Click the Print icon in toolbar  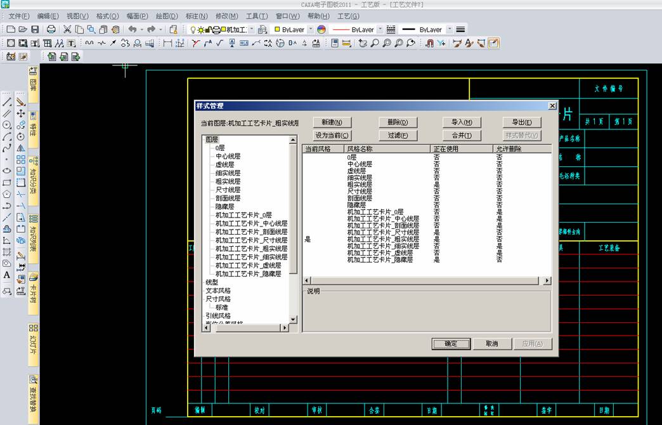point(51,29)
